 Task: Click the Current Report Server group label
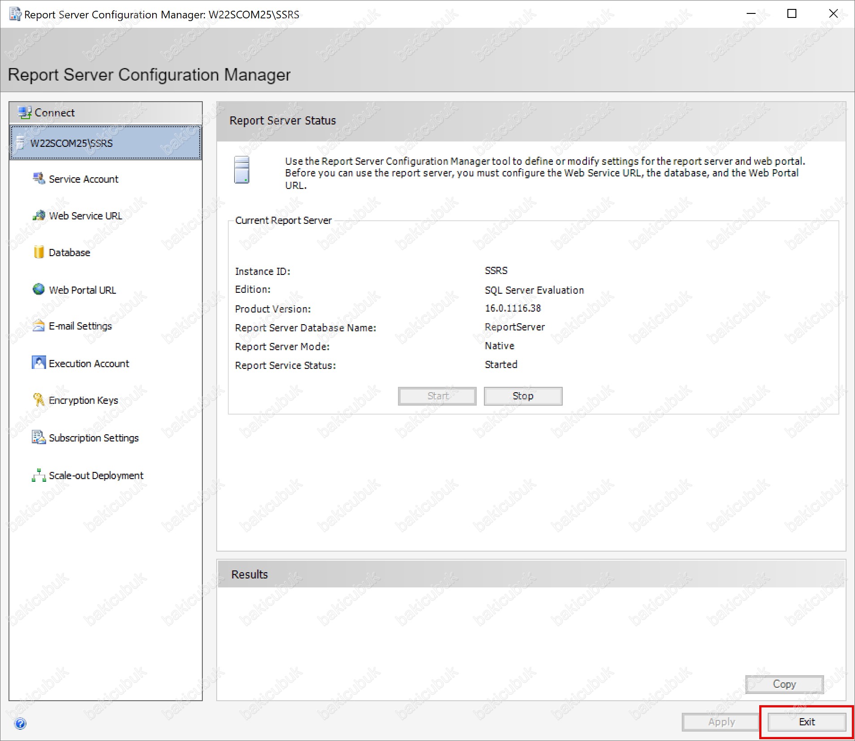point(283,220)
